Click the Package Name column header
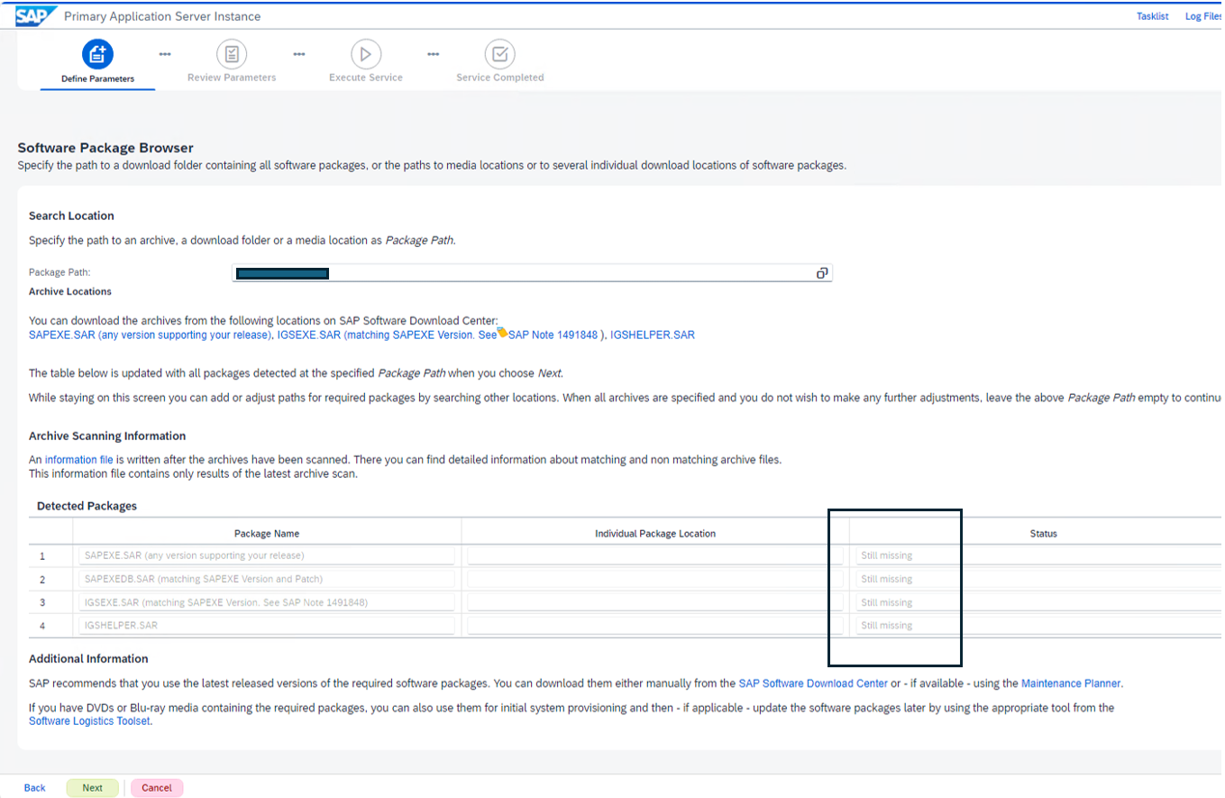Image resolution: width=1225 pixels, height=798 pixels. click(x=267, y=534)
